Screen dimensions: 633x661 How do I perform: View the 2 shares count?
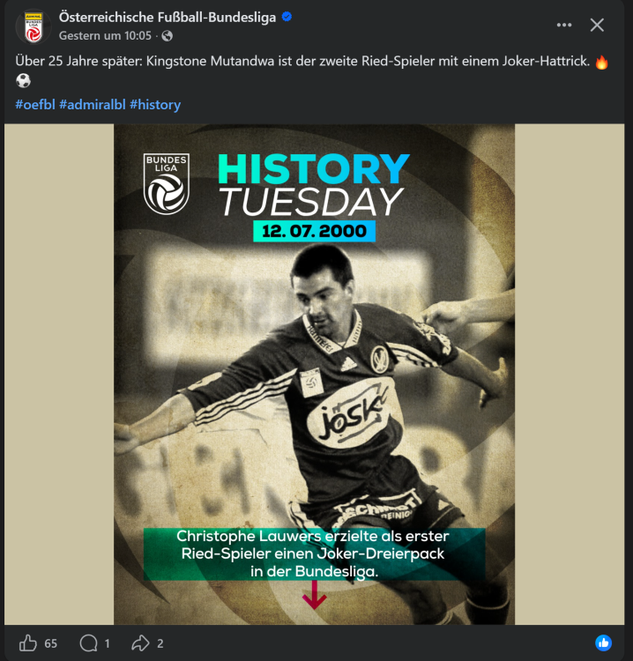160,643
